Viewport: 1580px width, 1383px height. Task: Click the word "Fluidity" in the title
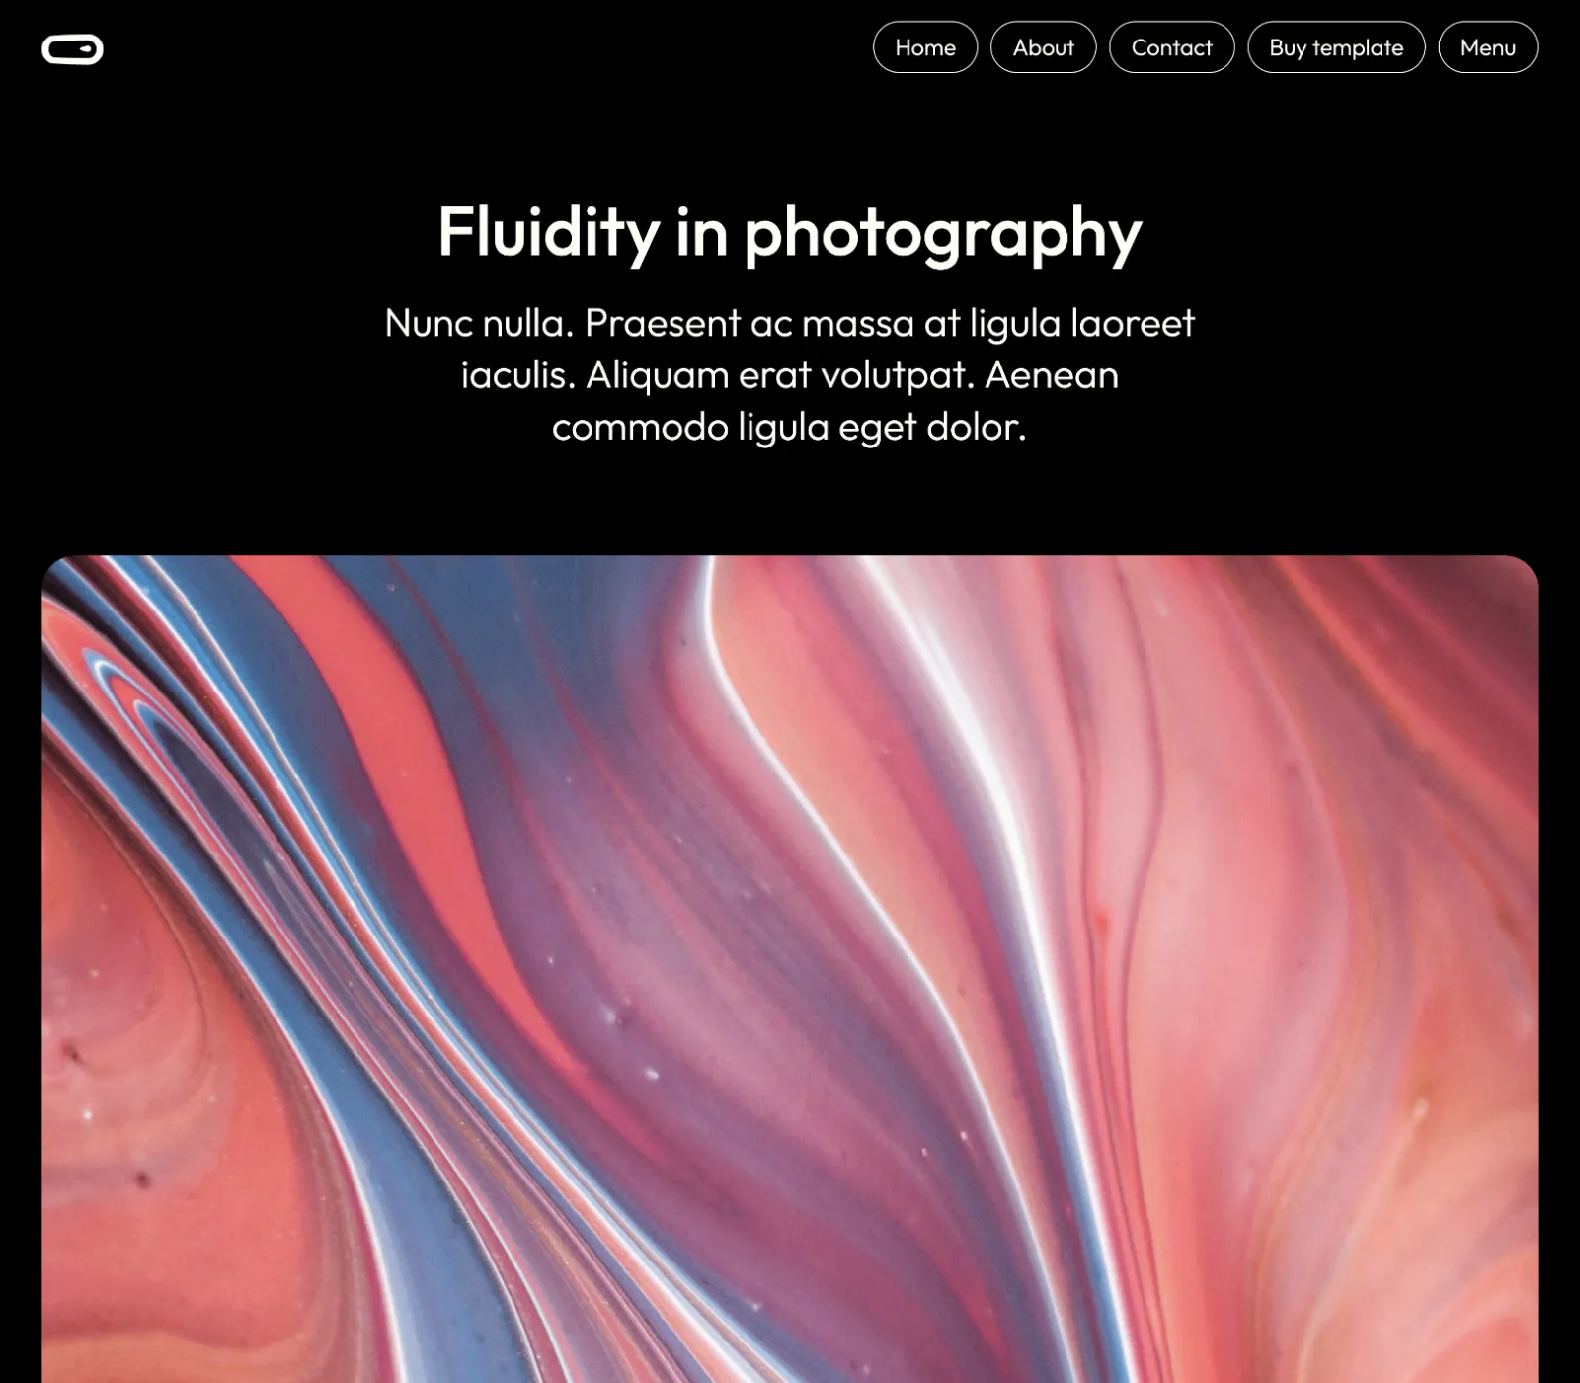pos(548,233)
